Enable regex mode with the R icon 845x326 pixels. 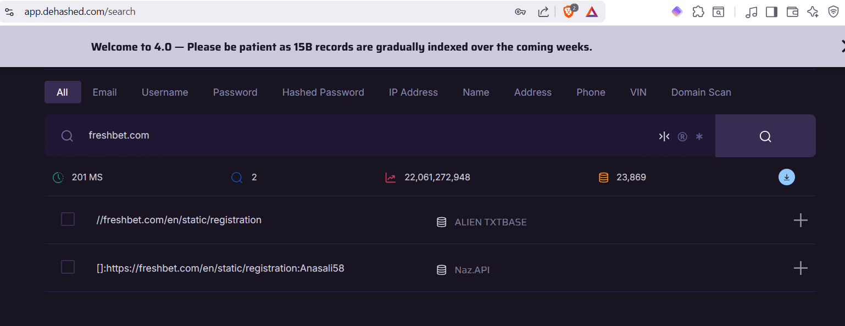682,136
